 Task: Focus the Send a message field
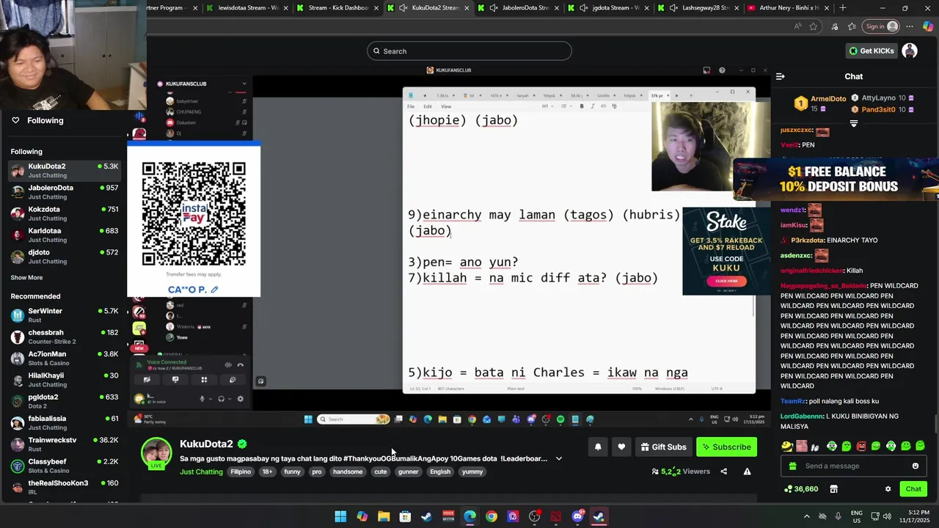(x=853, y=466)
